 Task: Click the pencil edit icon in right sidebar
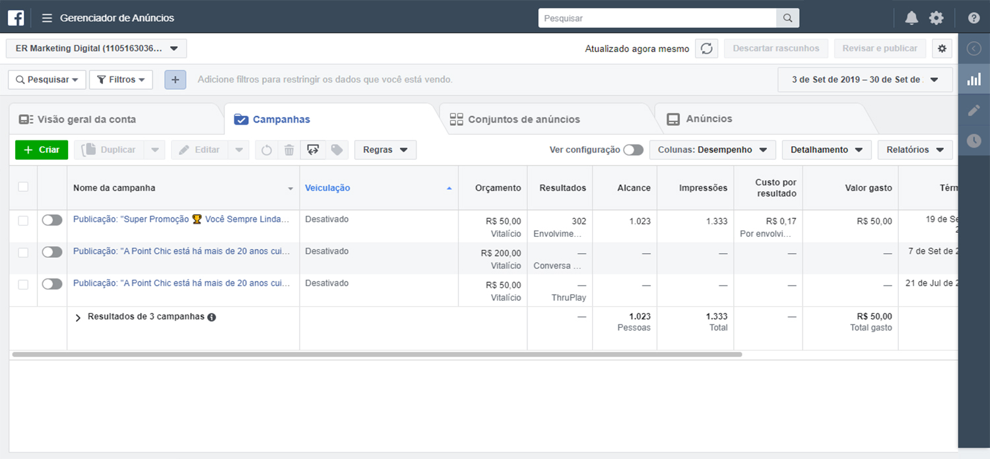coord(973,110)
